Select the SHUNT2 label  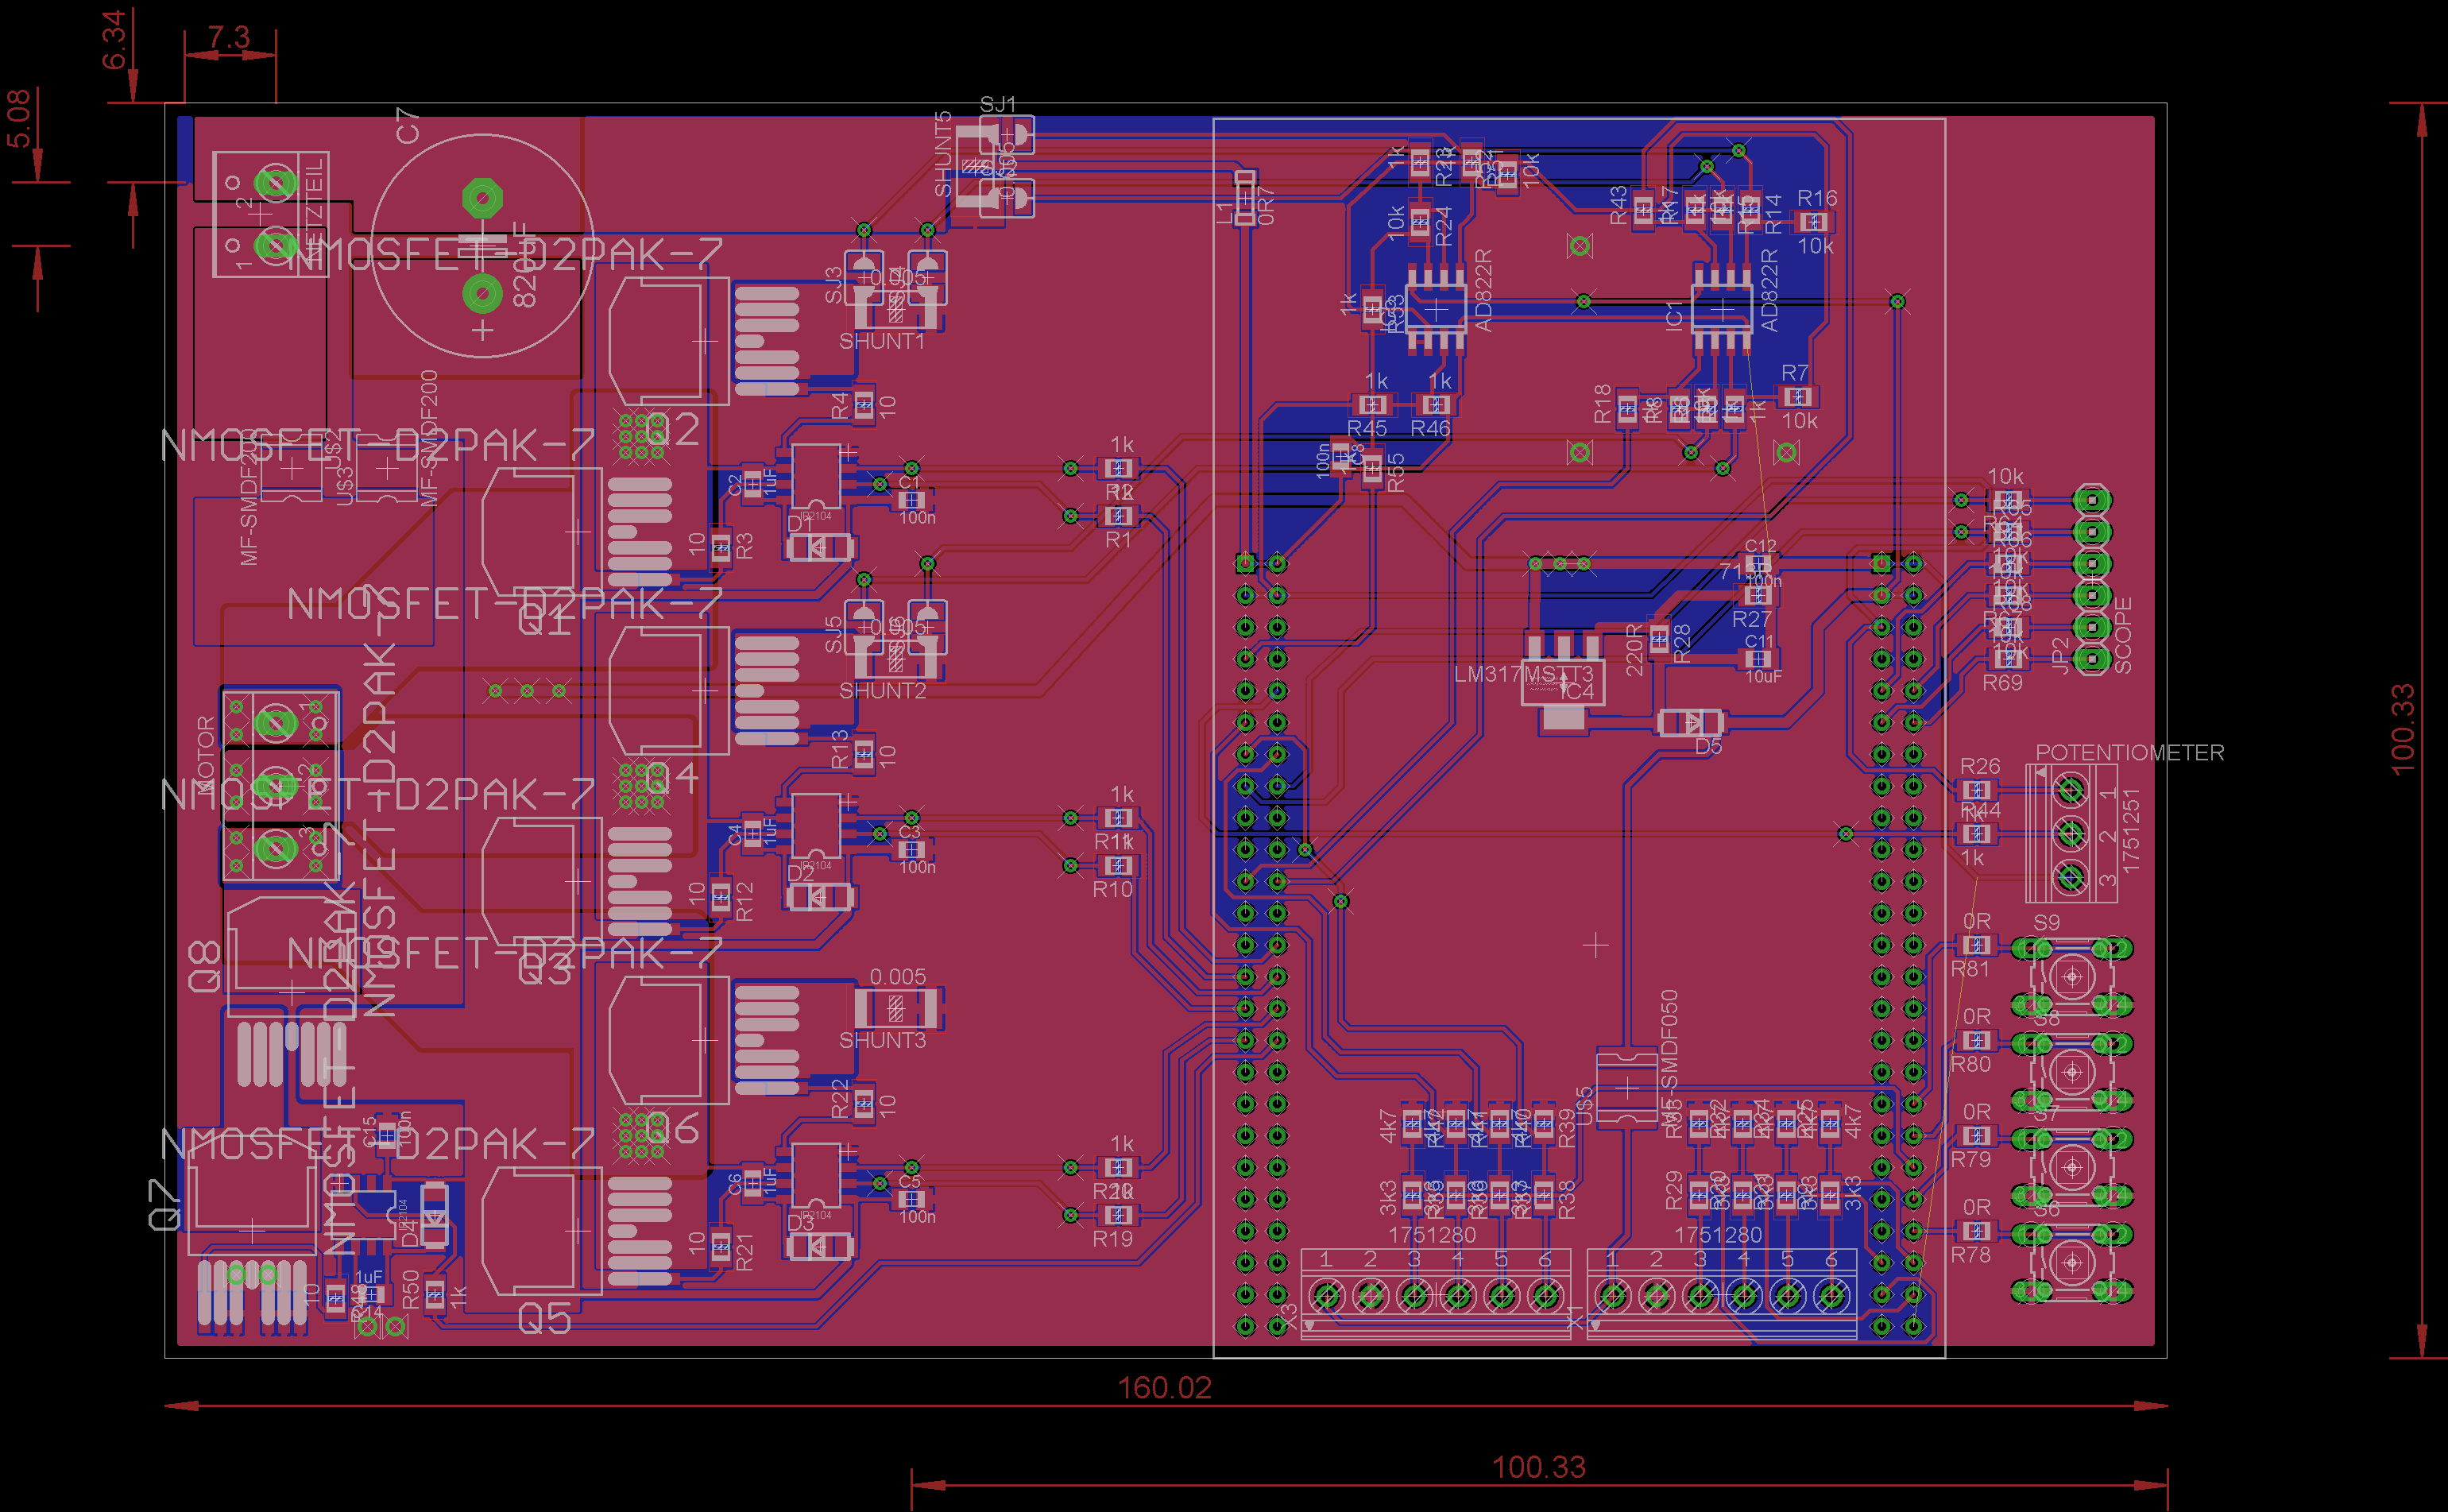coord(881,691)
